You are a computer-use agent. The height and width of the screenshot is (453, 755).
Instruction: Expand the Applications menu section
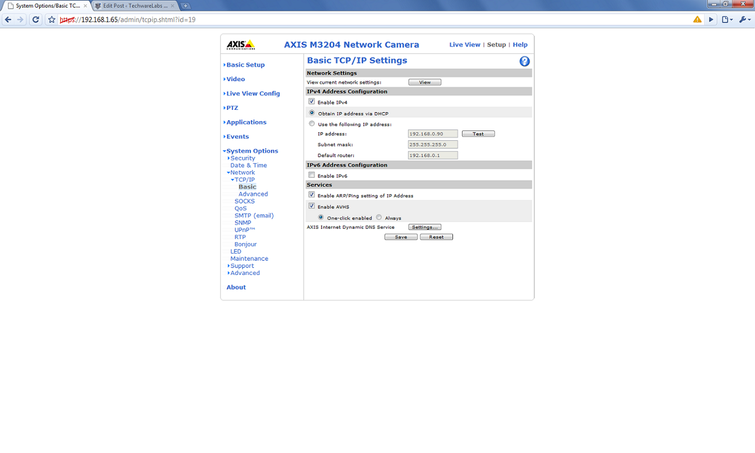click(x=246, y=122)
